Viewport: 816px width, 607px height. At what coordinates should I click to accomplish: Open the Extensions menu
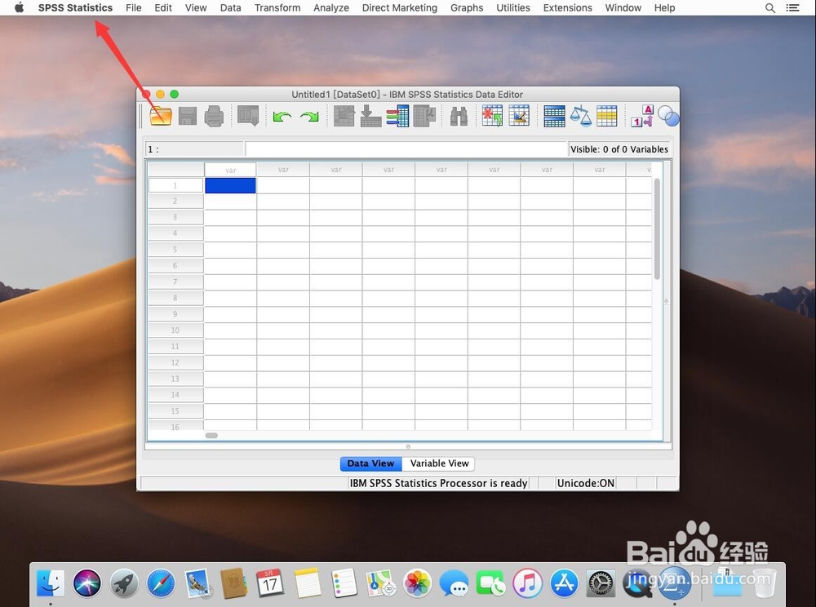point(567,8)
